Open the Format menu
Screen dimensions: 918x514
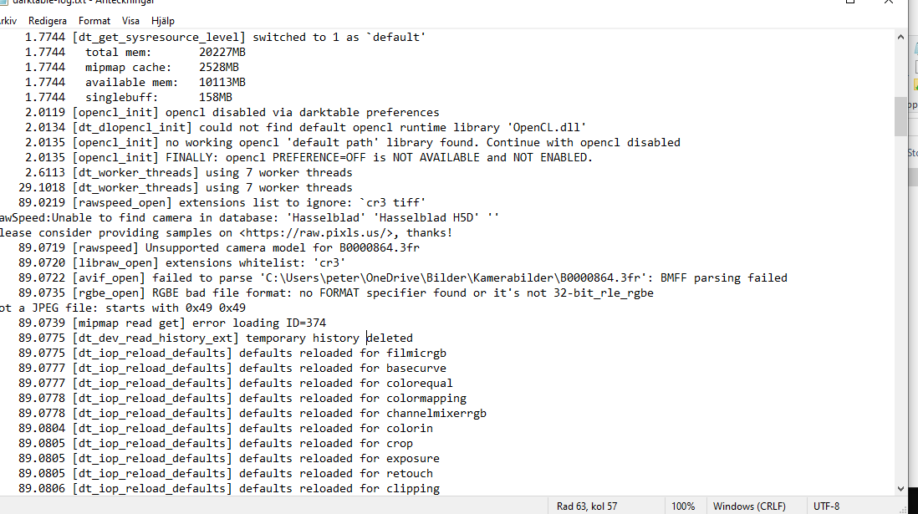(94, 21)
